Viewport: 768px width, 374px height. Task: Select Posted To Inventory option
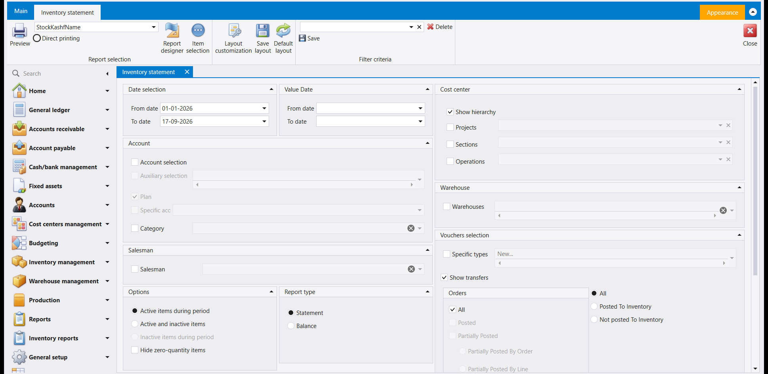594,306
